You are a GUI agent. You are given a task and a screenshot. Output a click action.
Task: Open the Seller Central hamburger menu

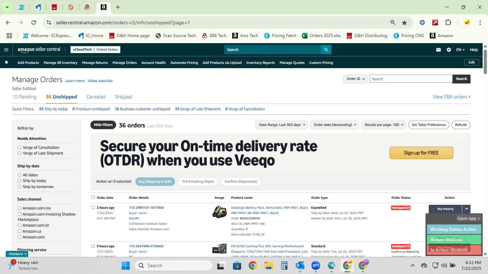6,50
